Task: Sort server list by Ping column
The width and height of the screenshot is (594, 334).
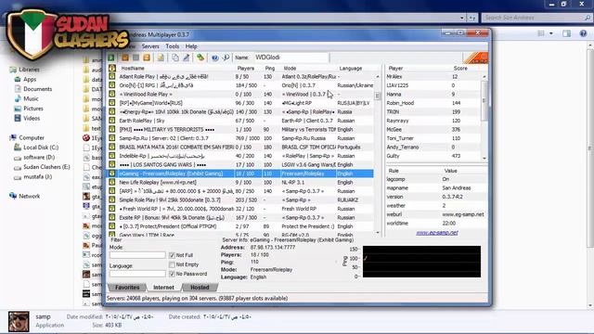Action: pyautogui.click(x=270, y=68)
